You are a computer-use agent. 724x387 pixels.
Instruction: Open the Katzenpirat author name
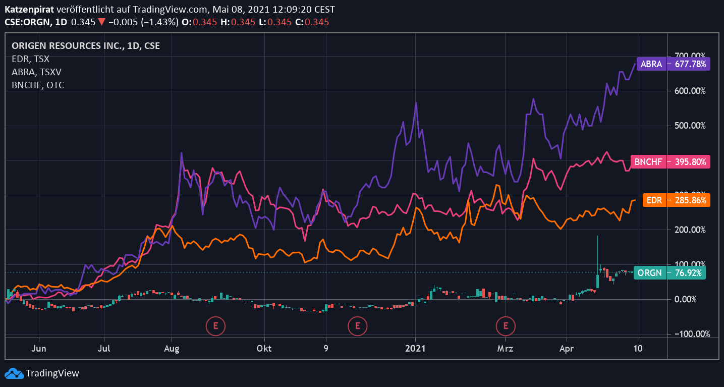click(x=29, y=10)
